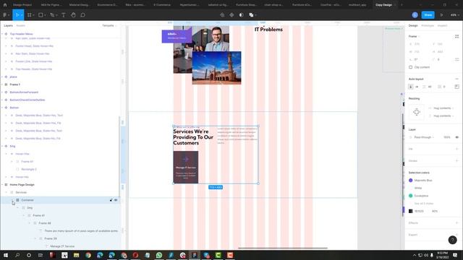Remove auto layout with minus icon

[456, 79]
